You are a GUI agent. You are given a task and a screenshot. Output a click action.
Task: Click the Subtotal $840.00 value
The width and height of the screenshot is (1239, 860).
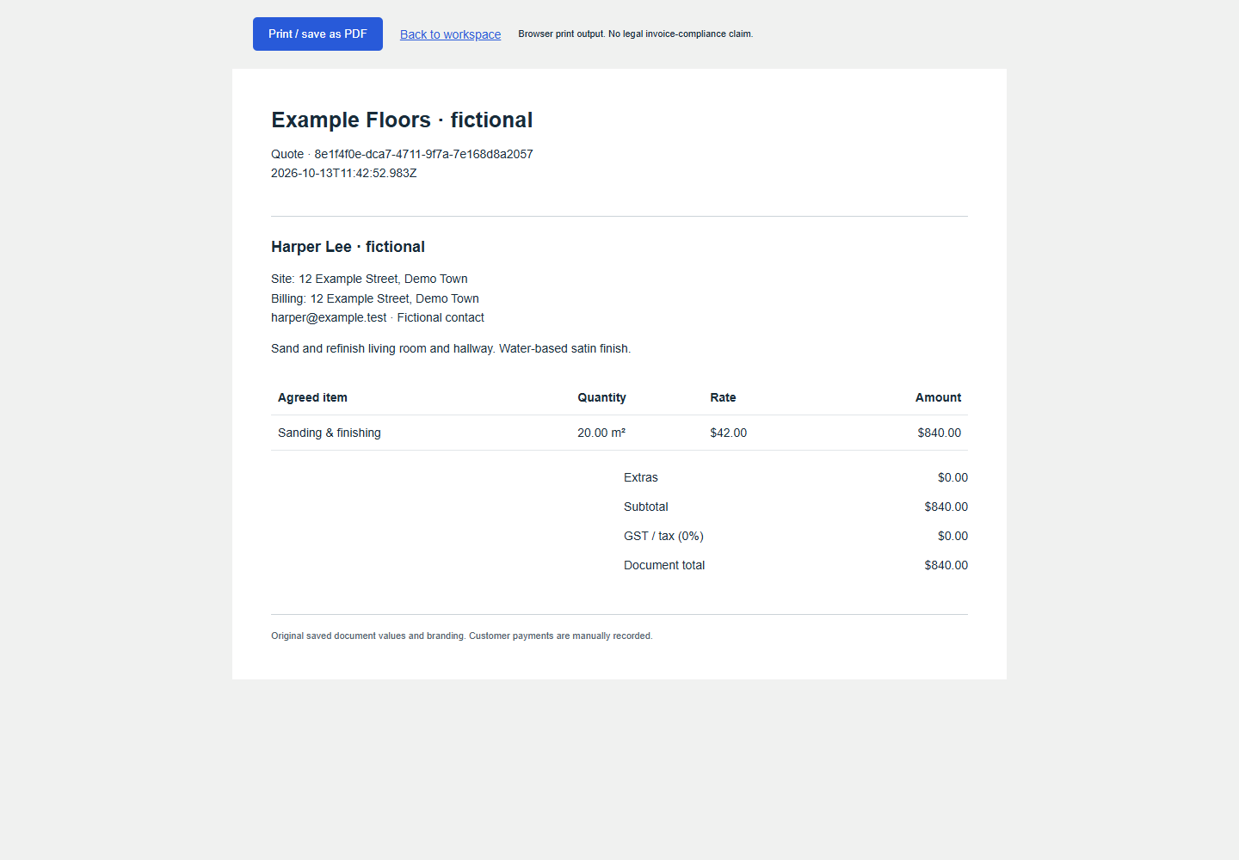click(x=946, y=507)
